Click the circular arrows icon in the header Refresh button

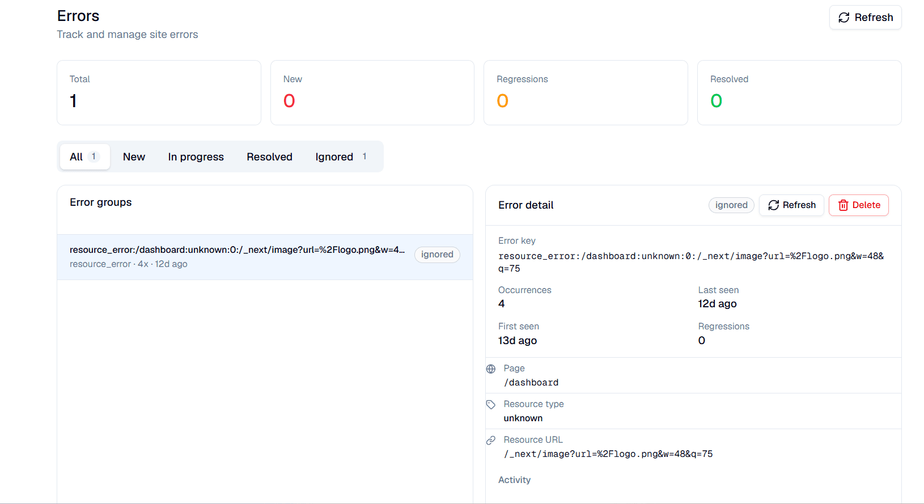tap(844, 18)
